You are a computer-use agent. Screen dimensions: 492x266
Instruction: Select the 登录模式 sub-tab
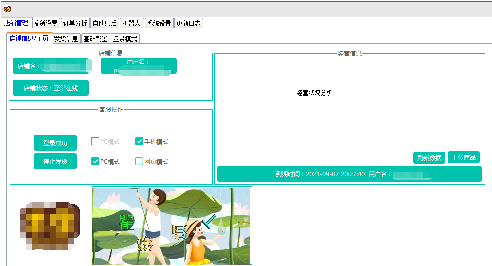[x=125, y=39]
